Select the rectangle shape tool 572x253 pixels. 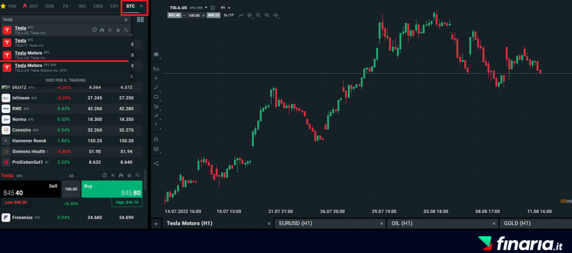[156, 97]
